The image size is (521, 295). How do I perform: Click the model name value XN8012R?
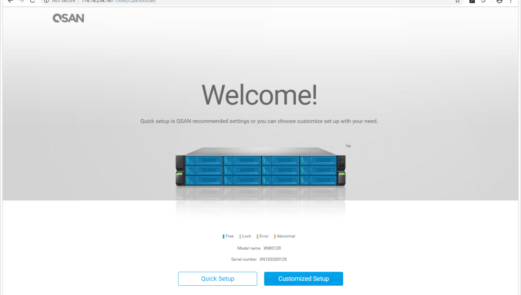click(x=272, y=248)
